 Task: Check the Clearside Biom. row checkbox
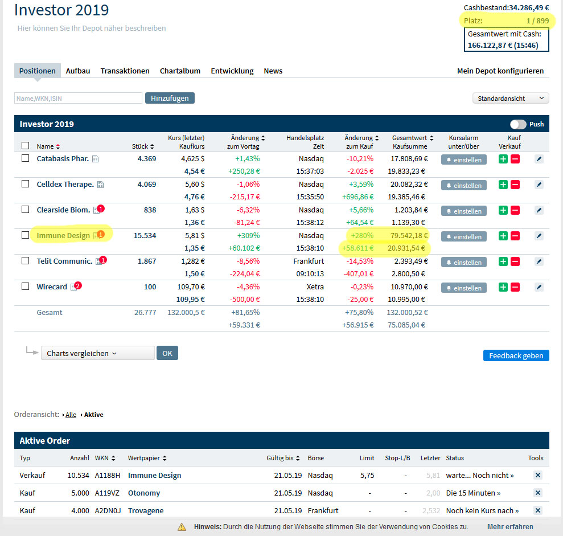coord(25,210)
